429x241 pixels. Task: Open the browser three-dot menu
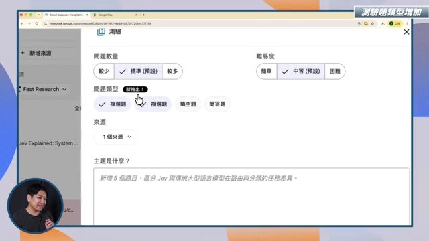pos(407,24)
